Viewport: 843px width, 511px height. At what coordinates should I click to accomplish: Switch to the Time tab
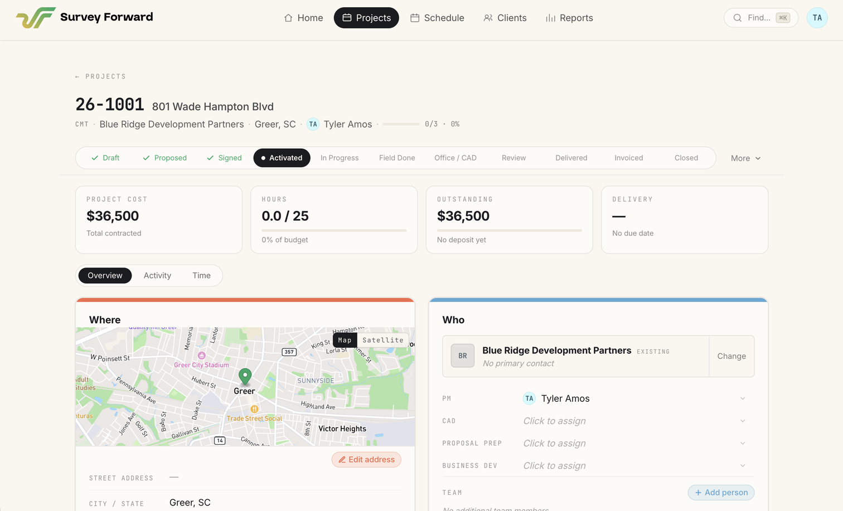coord(201,275)
